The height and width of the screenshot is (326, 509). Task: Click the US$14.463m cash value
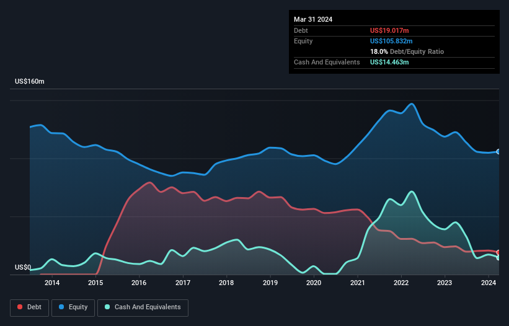tap(389, 62)
